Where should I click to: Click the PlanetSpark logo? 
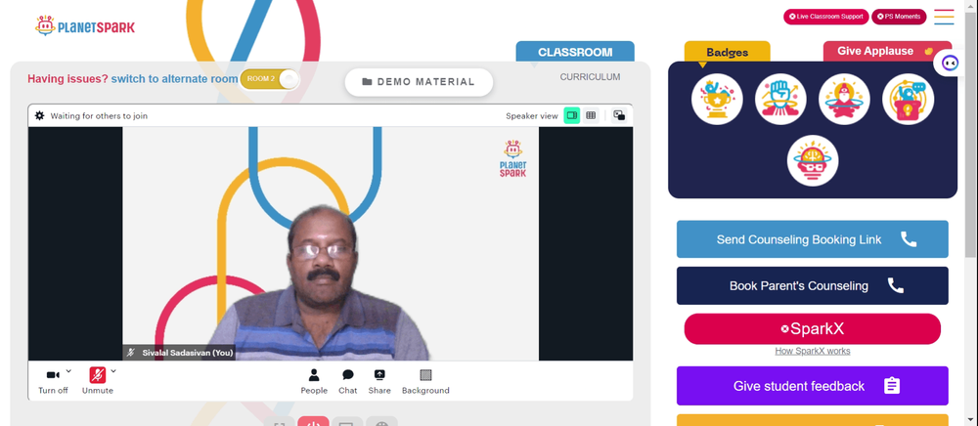[x=85, y=26]
